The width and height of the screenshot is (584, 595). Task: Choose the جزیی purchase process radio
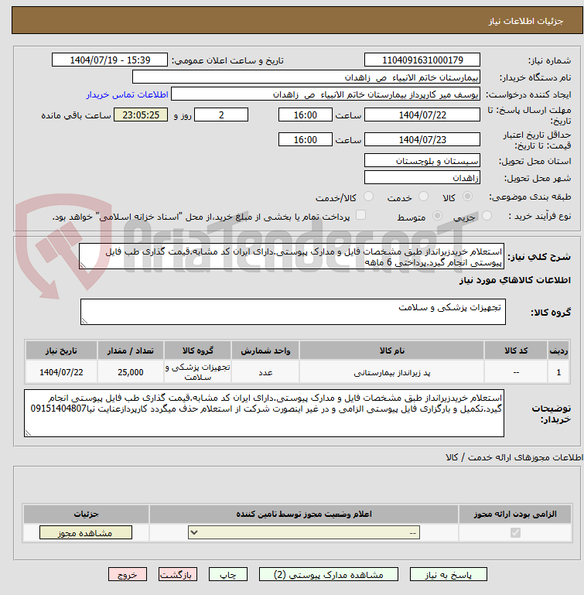[487, 216]
